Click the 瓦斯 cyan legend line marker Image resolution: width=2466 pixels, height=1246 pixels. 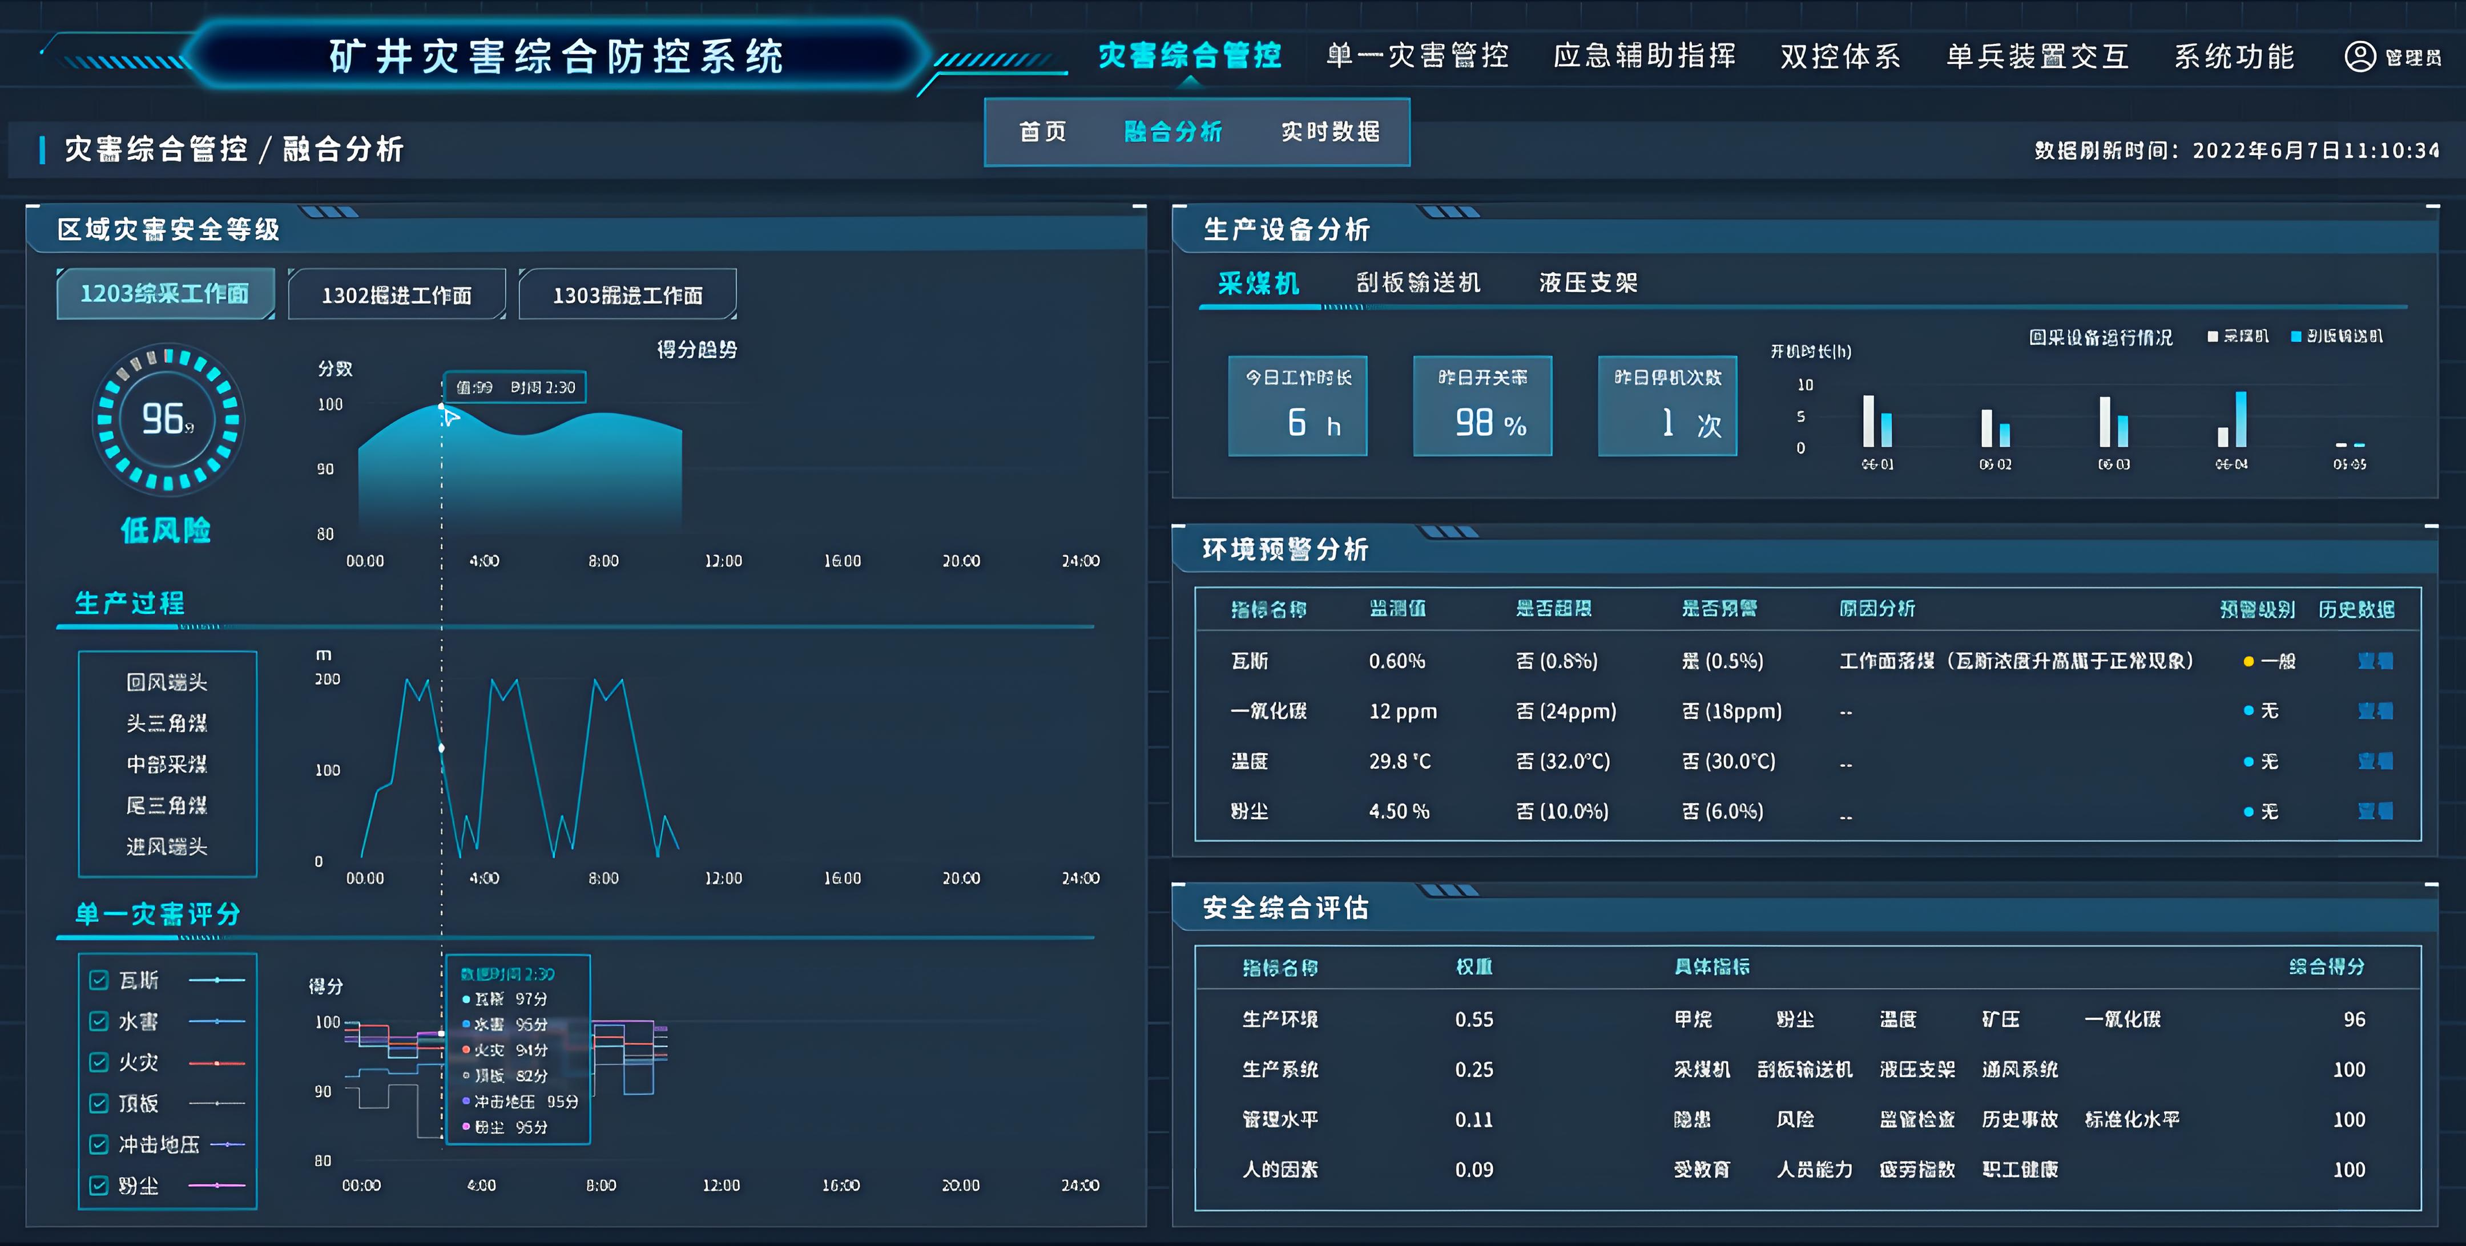(x=217, y=980)
